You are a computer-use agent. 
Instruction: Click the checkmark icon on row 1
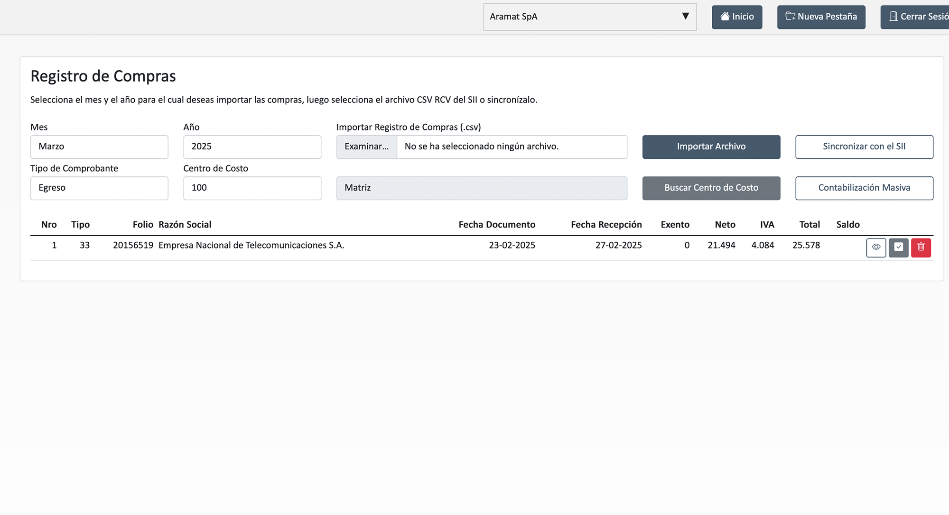coord(898,248)
